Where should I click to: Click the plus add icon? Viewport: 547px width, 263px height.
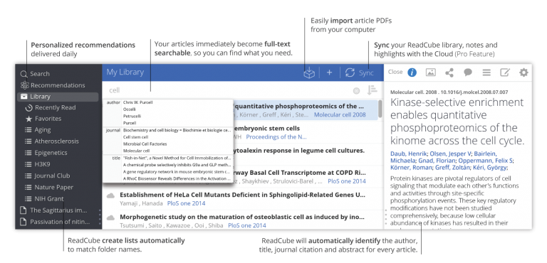[x=329, y=73]
